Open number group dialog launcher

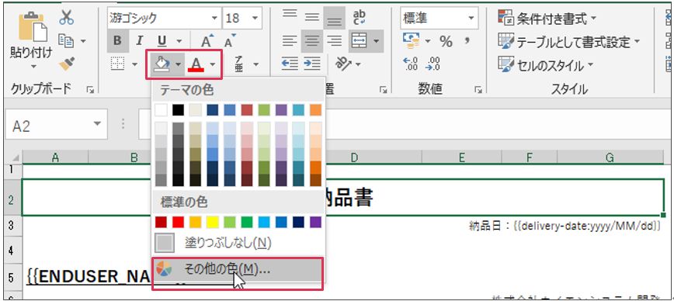pos(478,89)
